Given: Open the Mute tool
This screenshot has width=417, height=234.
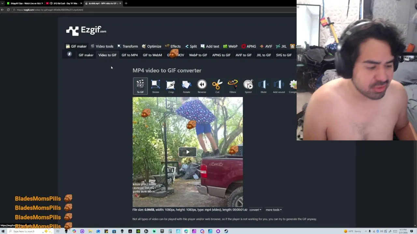Looking at the screenshot, I should click(x=263, y=86).
